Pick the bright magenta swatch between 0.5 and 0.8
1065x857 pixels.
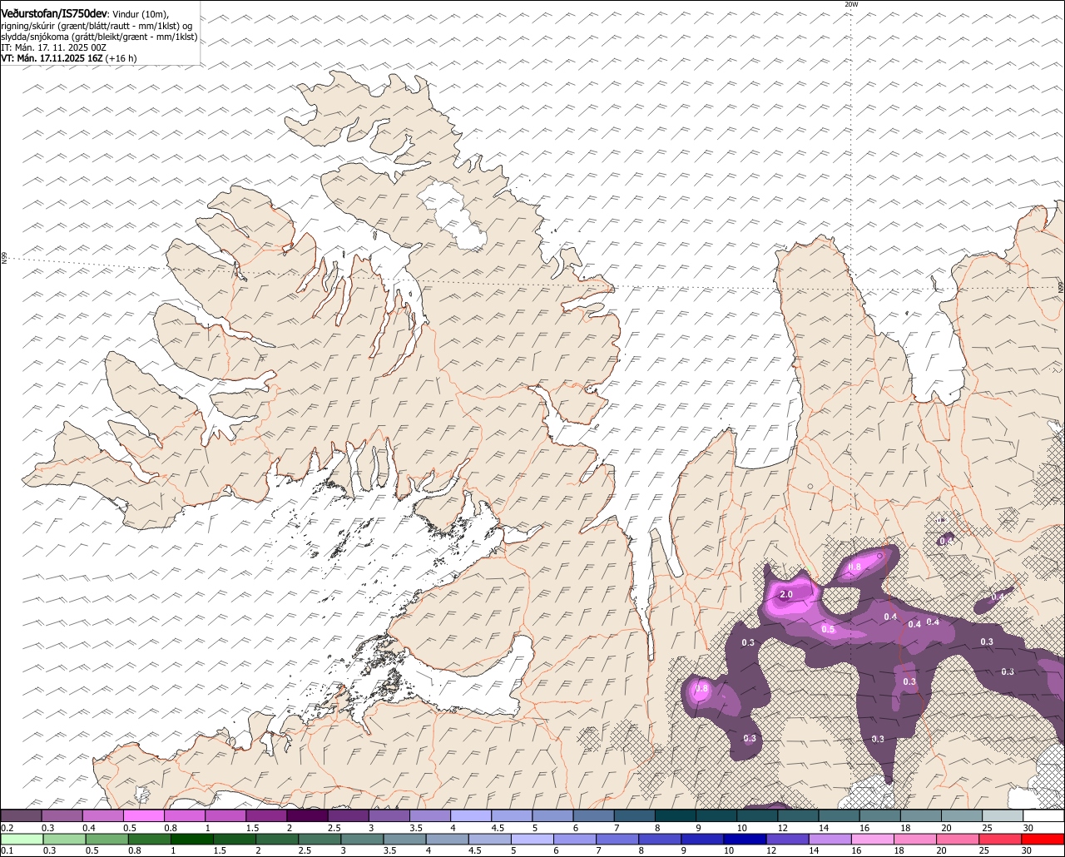(x=144, y=815)
